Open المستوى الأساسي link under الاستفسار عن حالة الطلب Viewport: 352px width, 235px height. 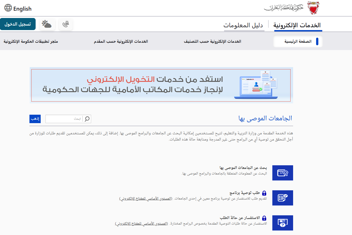141,224
